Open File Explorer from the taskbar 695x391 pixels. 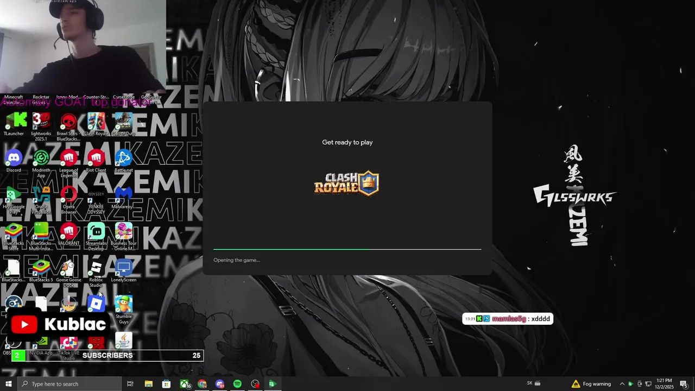[x=149, y=384]
